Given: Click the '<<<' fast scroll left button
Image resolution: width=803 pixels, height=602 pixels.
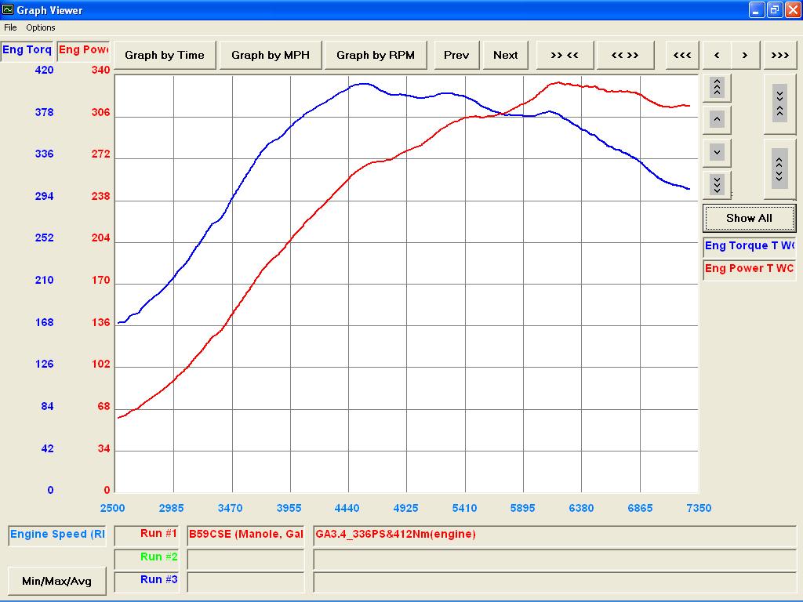Looking at the screenshot, I should tap(682, 56).
